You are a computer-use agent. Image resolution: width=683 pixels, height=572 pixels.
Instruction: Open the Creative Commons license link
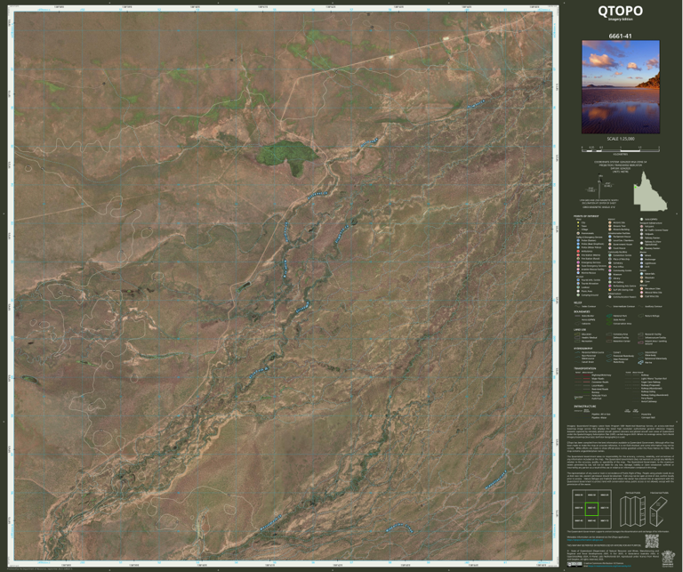[x=609, y=566]
